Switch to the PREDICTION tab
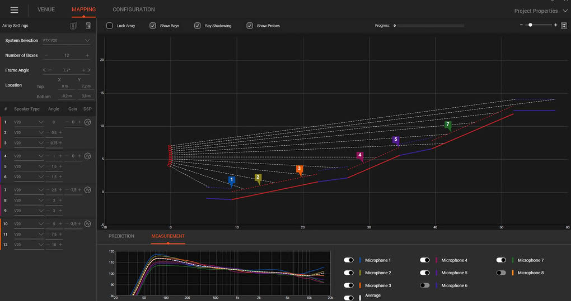 point(121,236)
